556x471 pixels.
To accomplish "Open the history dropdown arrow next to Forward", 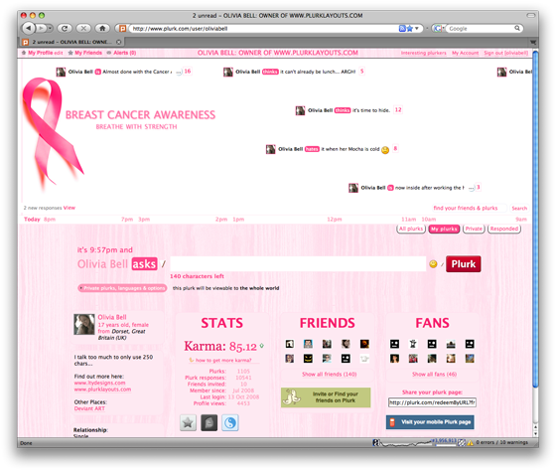I will pyautogui.click(x=50, y=28).
